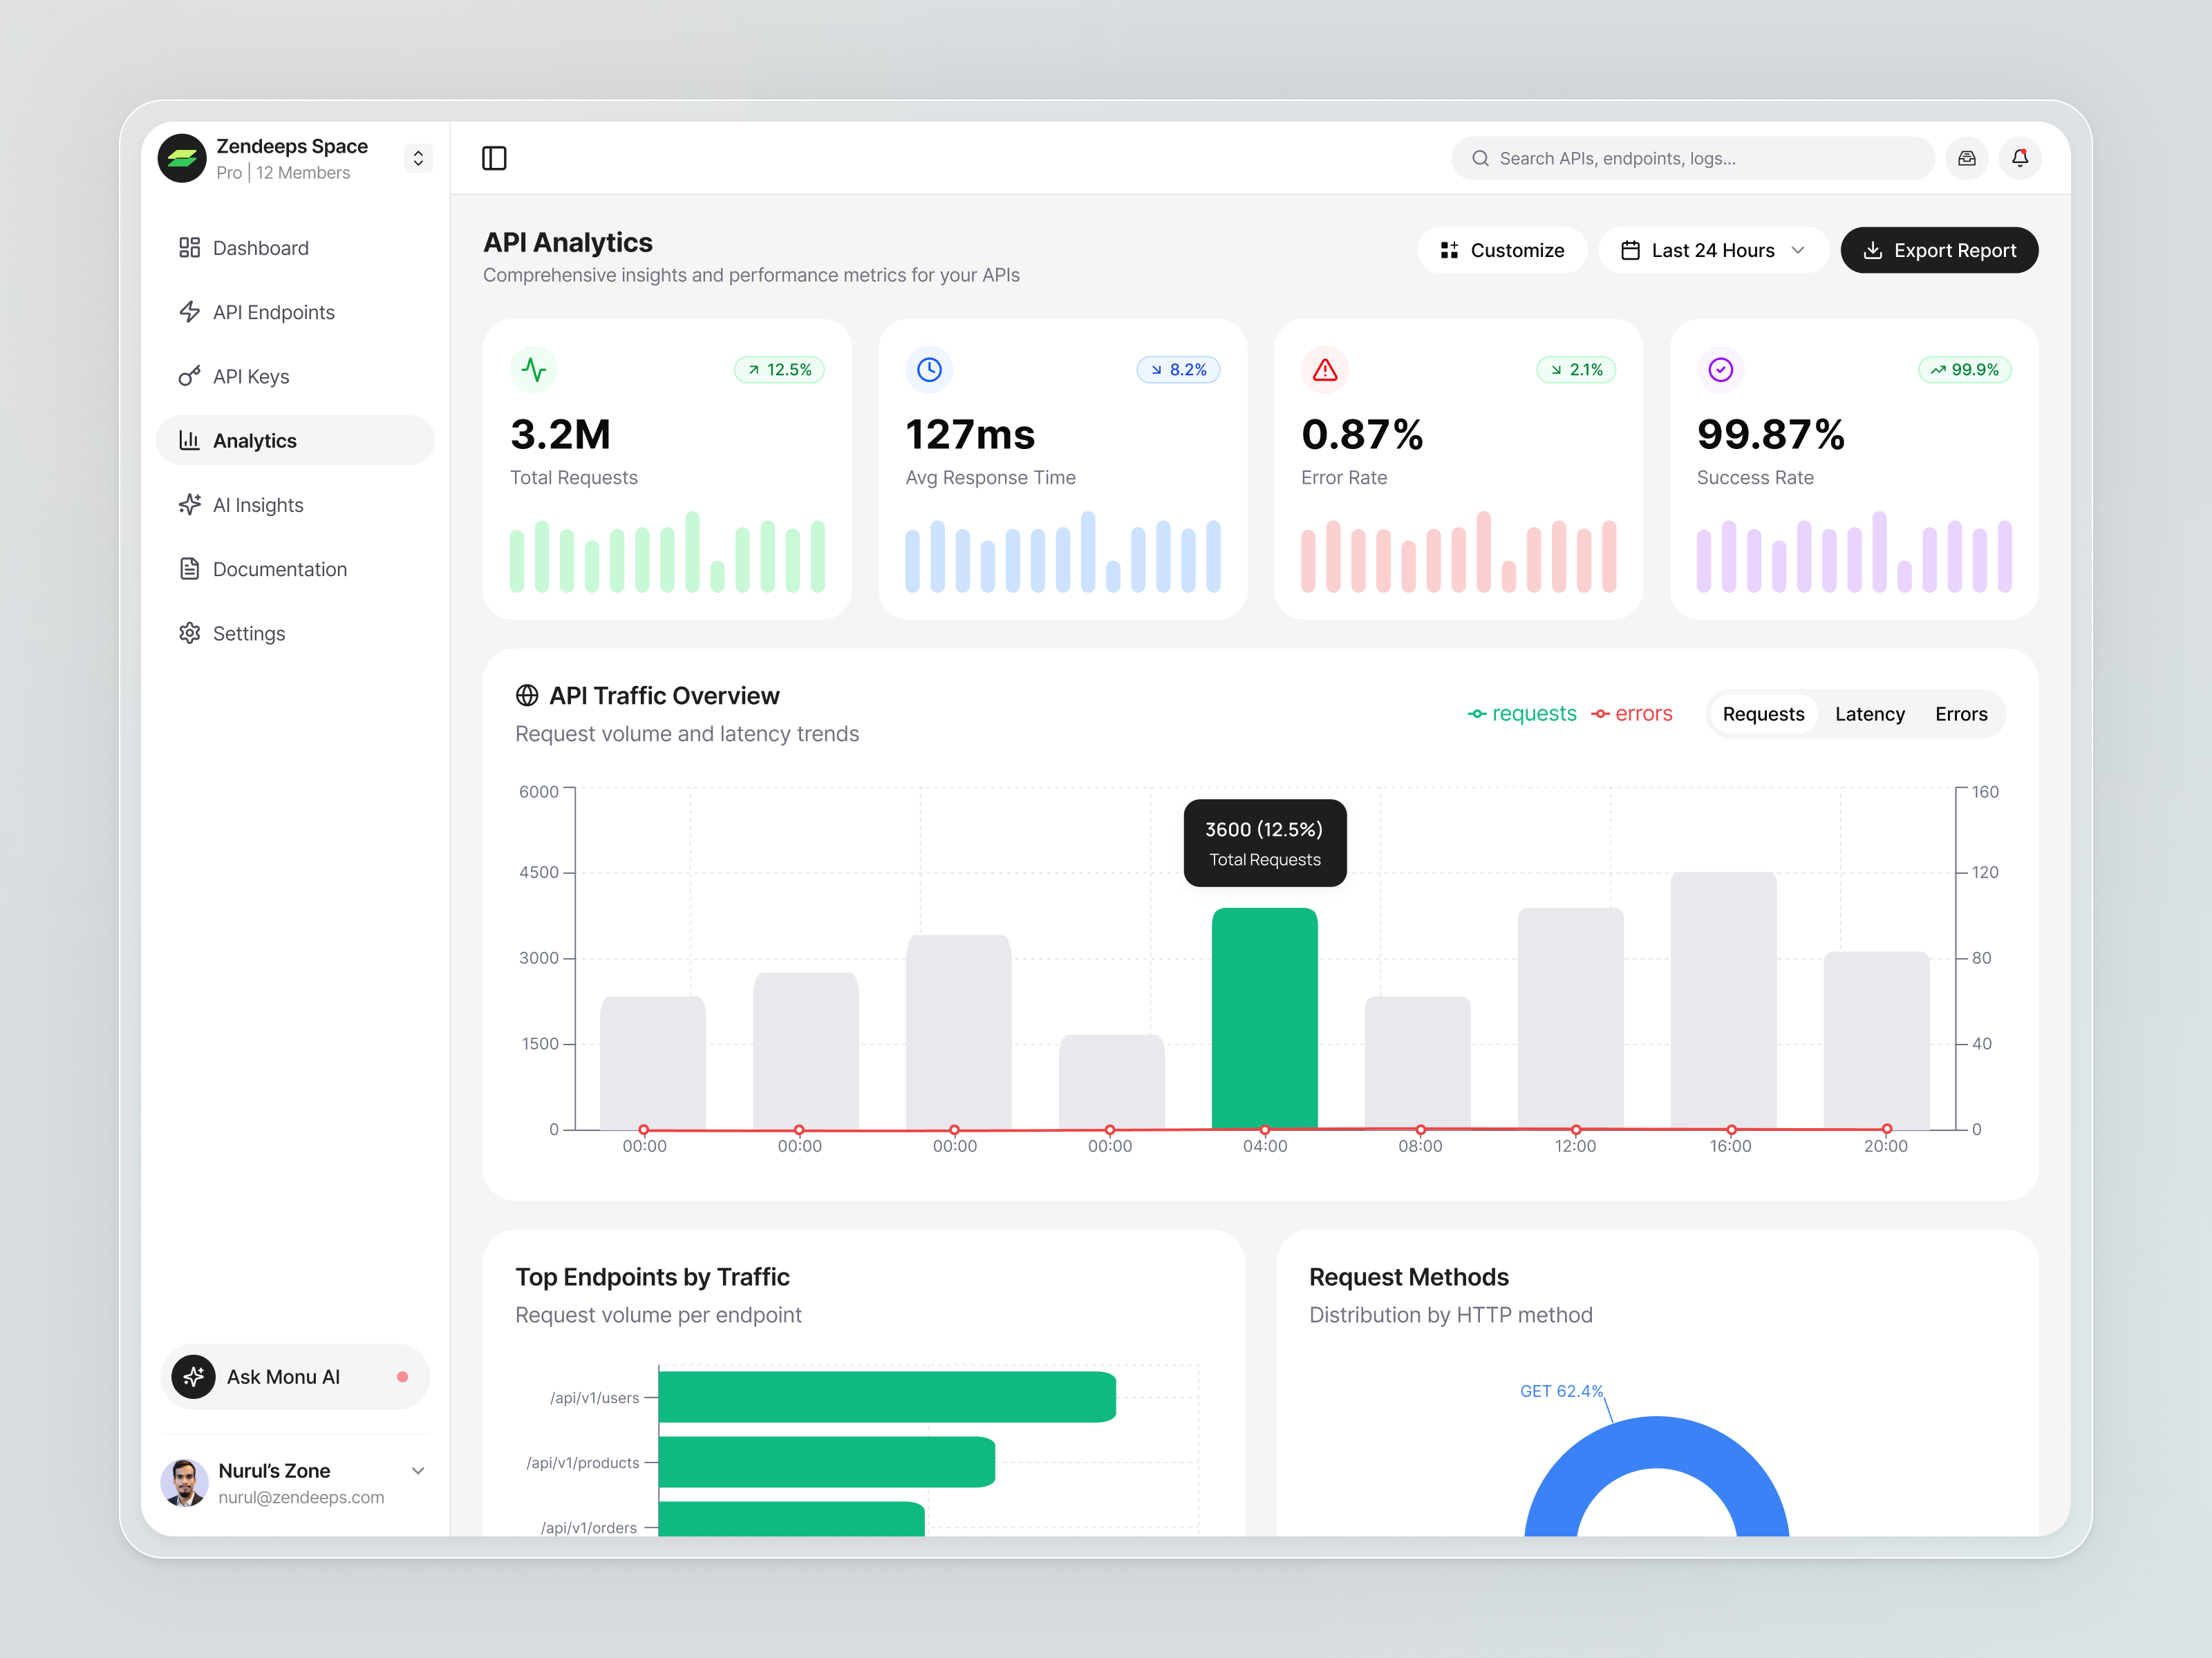Switch to the Latency view toggle

[1869, 714]
